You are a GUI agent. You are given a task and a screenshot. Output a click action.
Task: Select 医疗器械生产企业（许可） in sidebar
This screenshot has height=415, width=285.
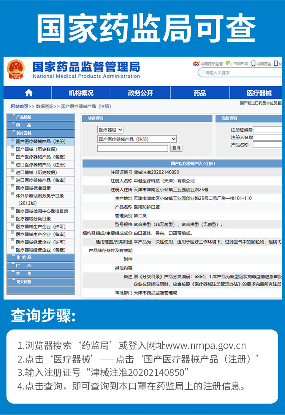pos(41,227)
